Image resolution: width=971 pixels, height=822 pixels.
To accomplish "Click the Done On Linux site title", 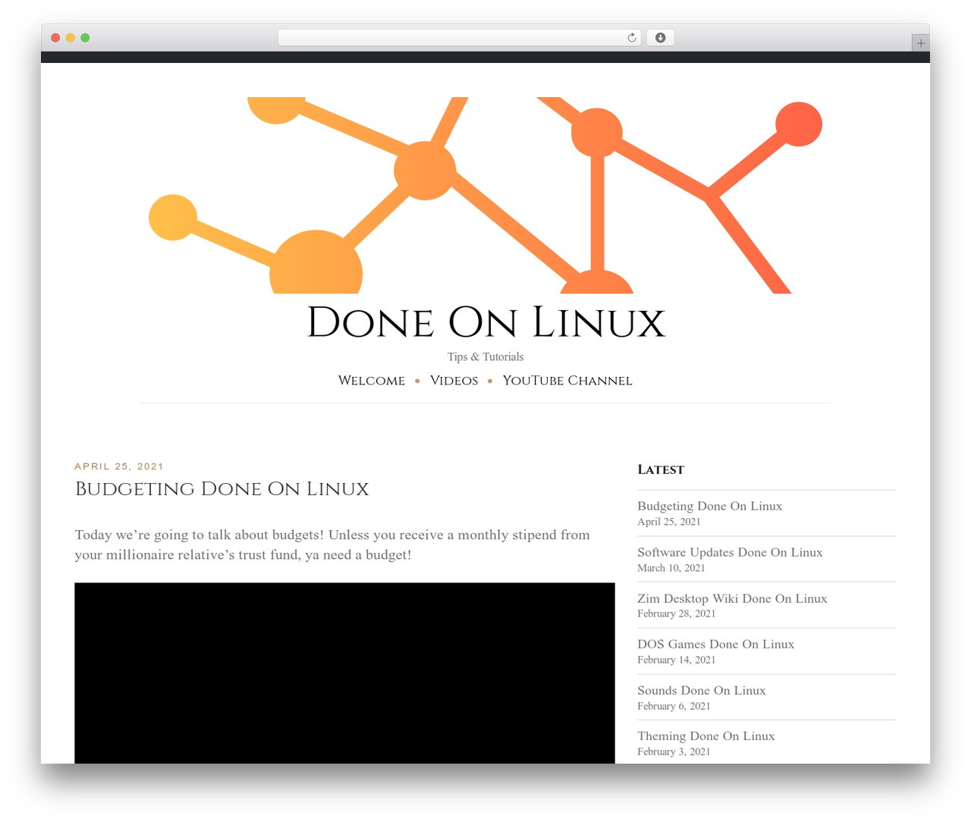I will point(485,322).
